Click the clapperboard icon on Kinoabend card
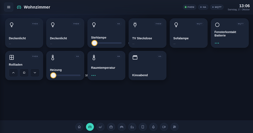 pos(135,57)
